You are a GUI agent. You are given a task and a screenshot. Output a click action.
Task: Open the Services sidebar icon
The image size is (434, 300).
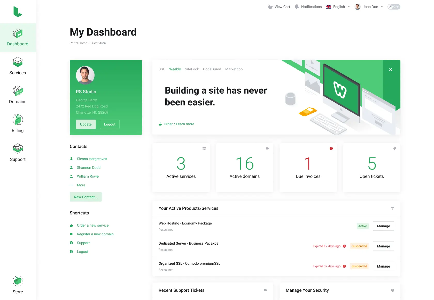point(18,62)
